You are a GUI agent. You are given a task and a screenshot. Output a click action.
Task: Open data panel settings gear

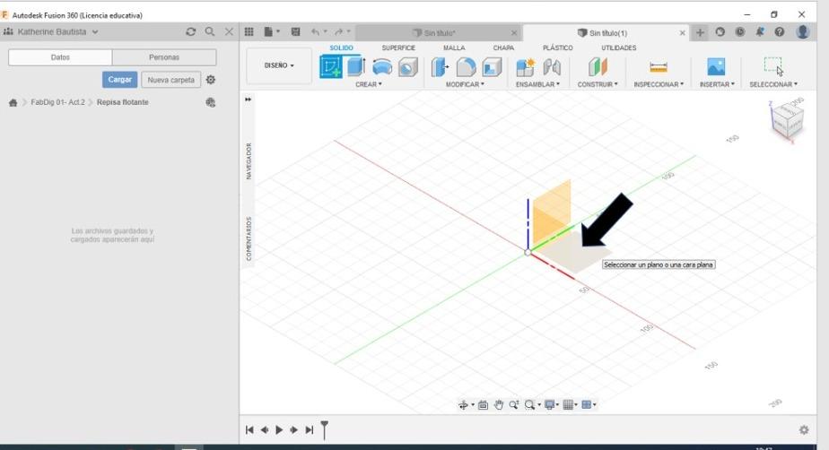point(211,80)
